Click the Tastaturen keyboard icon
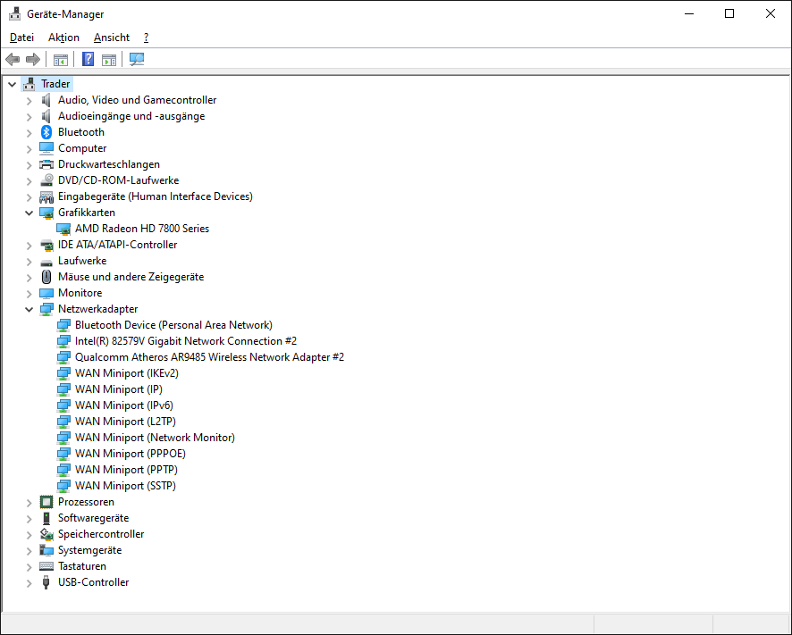The image size is (792, 635). (46, 566)
